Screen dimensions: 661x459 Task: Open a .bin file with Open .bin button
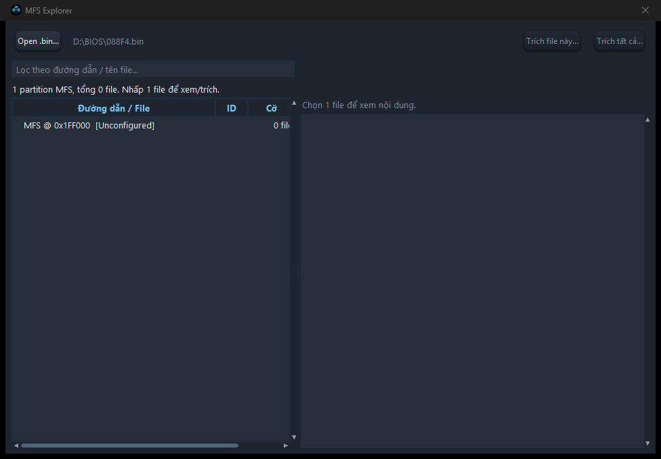point(38,41)
